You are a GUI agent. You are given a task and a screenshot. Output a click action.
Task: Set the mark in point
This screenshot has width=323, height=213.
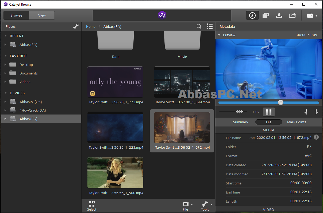[306, 112]
